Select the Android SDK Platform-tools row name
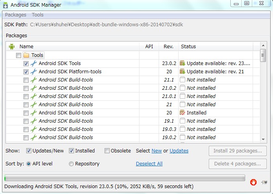The width and height of the screenshot is (273, 194). click(70, 72)
